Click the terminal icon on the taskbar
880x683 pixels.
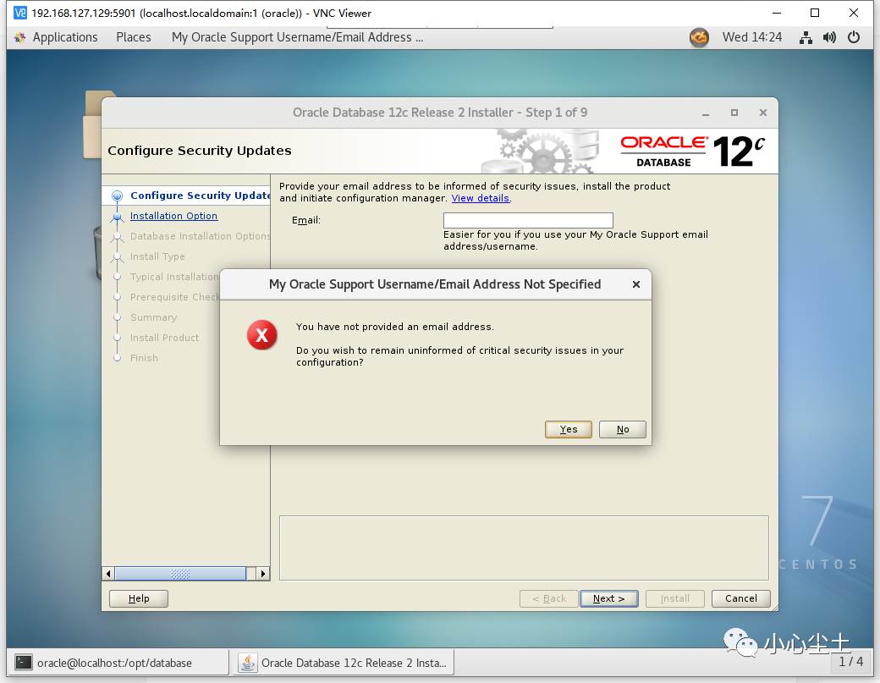click(24, 663)
